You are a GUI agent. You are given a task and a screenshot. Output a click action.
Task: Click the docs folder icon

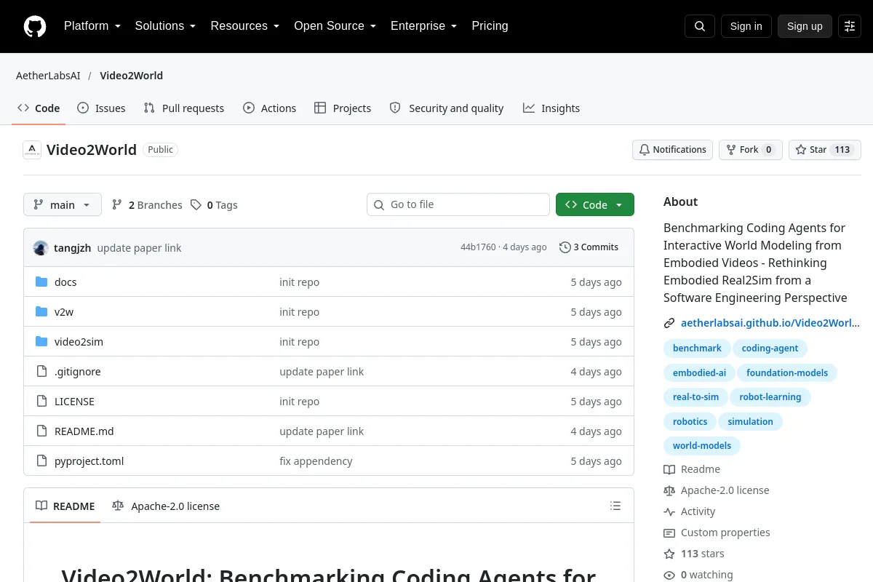pos(41,282)
